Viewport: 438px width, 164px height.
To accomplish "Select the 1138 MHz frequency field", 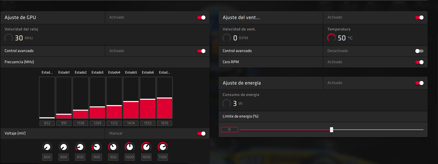I will tap(81, 123).
